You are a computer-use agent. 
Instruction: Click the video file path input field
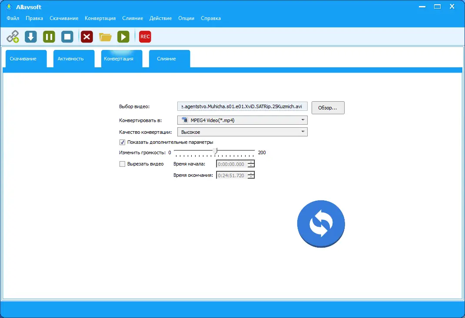242,106
